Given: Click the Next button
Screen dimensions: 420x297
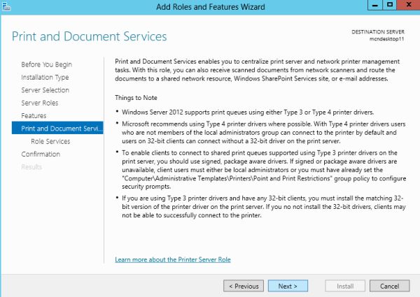Looking at the screenshot, I should [288, 286].
